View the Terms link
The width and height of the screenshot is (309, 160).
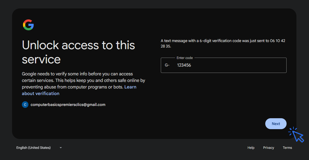pos(287,147)
